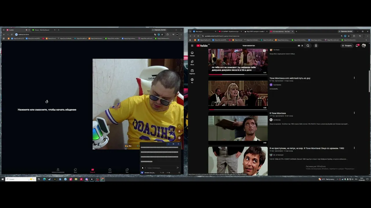The height and width of the screenshot is (208, 371).
Task: Reload the YouTube page
Action: point(198,36)
